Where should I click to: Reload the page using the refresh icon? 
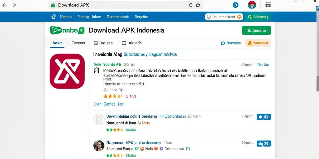pos(191,5)
